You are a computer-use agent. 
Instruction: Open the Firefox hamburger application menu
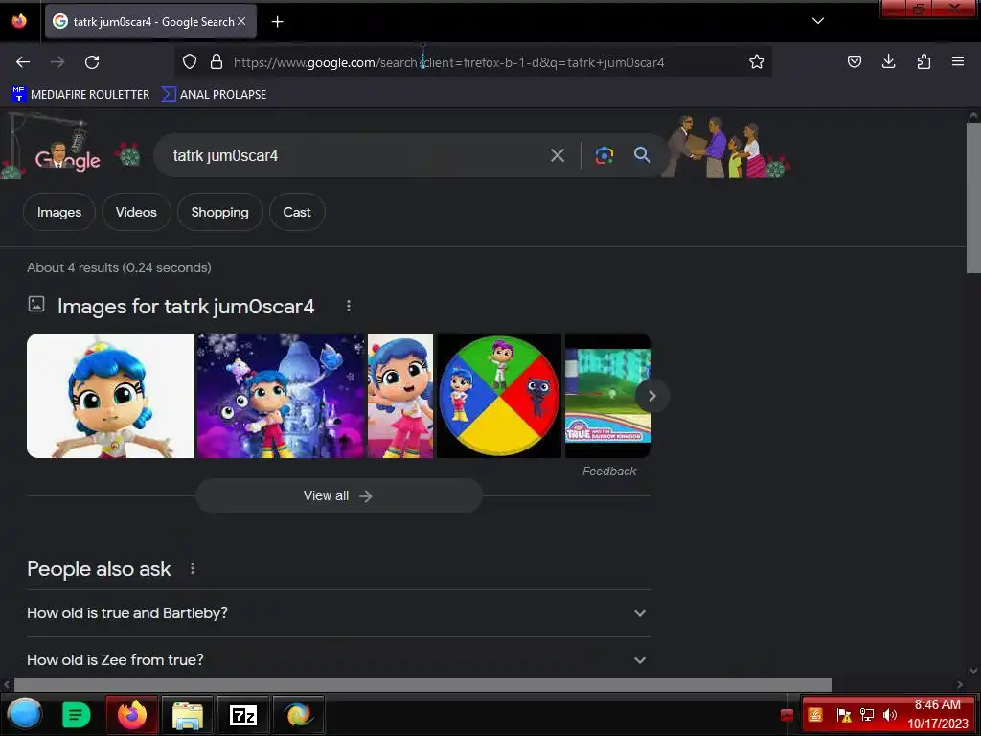[x=958, y=61]
